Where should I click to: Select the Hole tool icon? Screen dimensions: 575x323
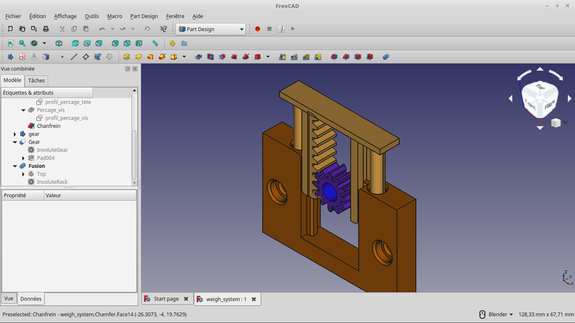(x=210, y=57)
